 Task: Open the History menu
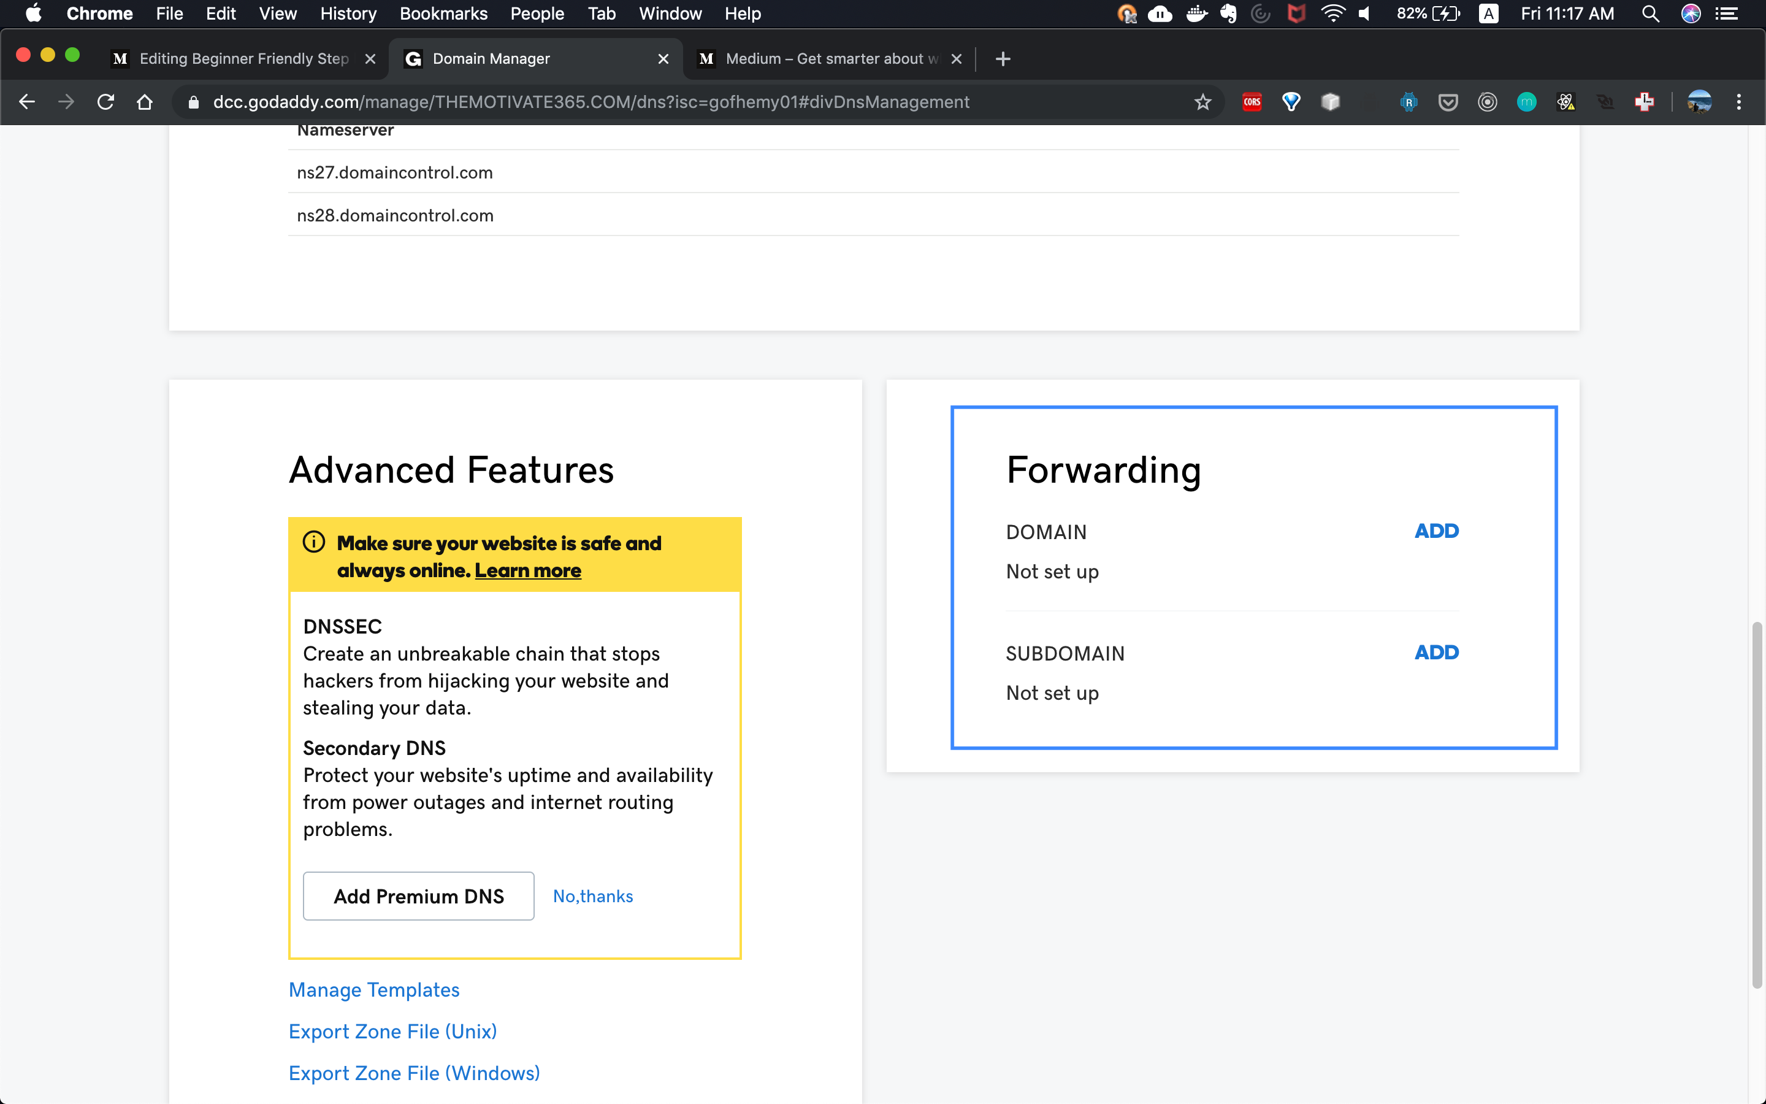[348, 14]
